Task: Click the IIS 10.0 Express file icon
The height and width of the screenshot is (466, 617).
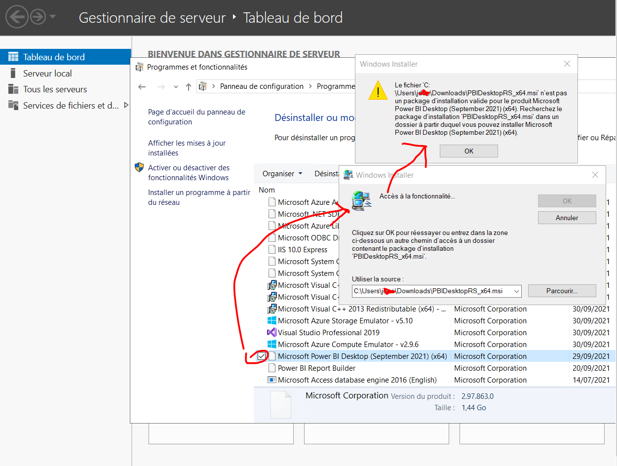Action: point(272,250)
